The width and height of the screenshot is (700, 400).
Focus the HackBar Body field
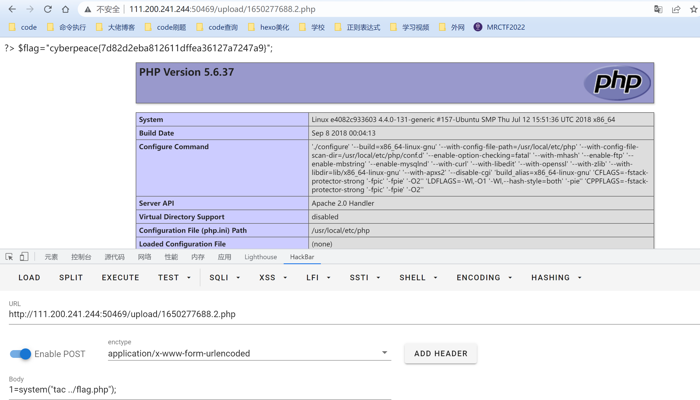200,389
